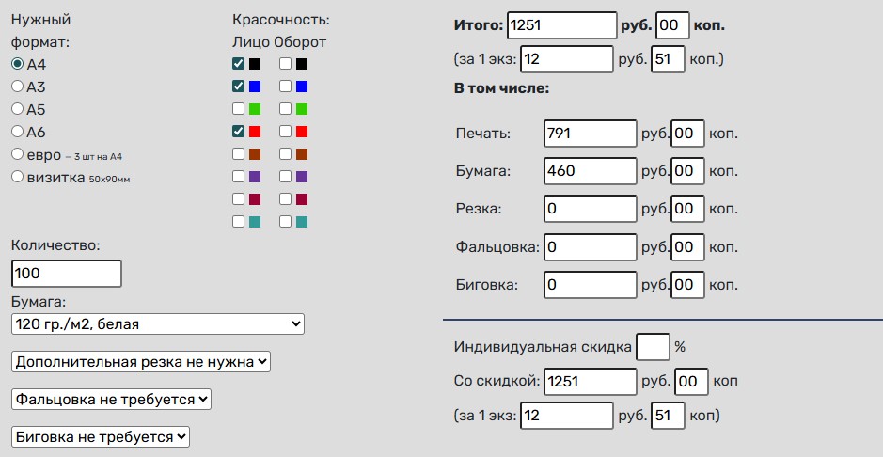Pick the евро format option
The height and width of the screenshot is (457, 883).
point(17,153)
